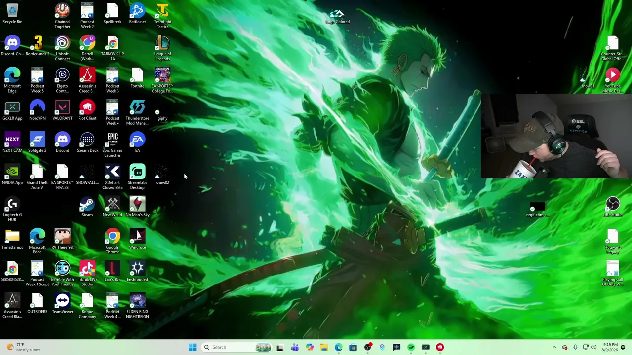Screen dimensions: 632x355
Task: Select the TARKOV CLIP 1A file
Action: point(112,48)
